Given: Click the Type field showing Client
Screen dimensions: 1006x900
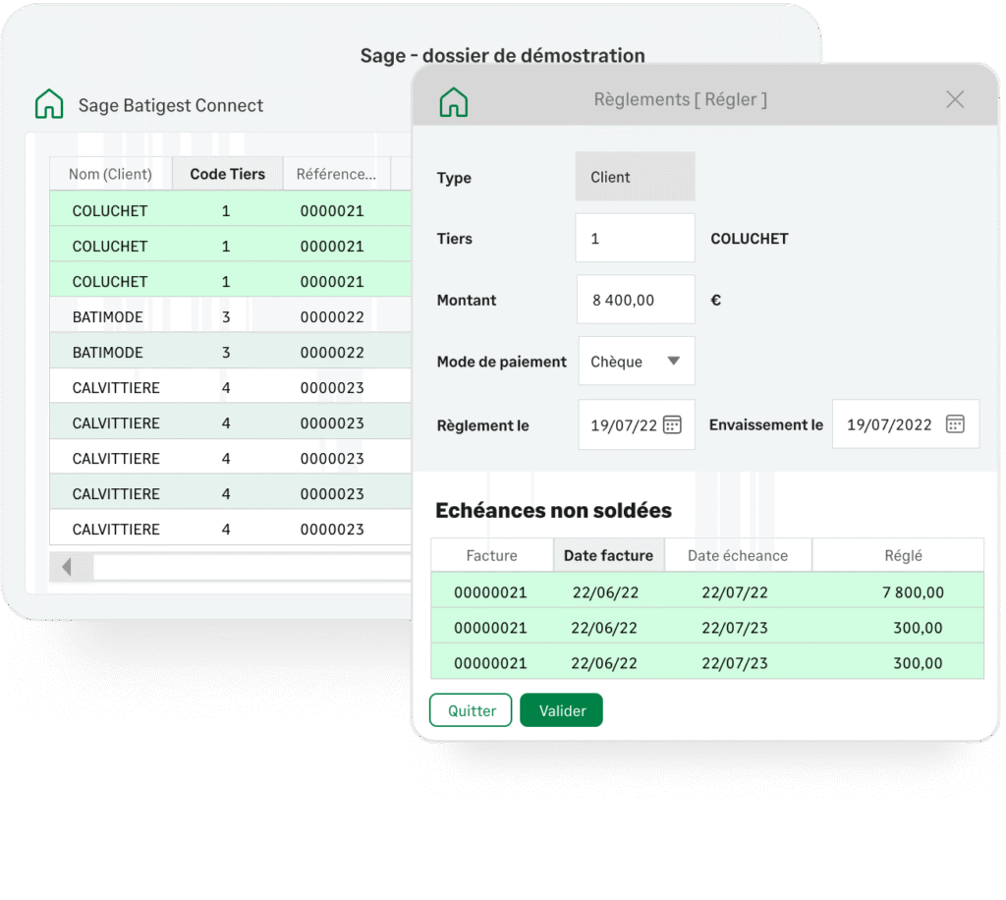Looking at the screenshot, I should click(x=635, y=178).
